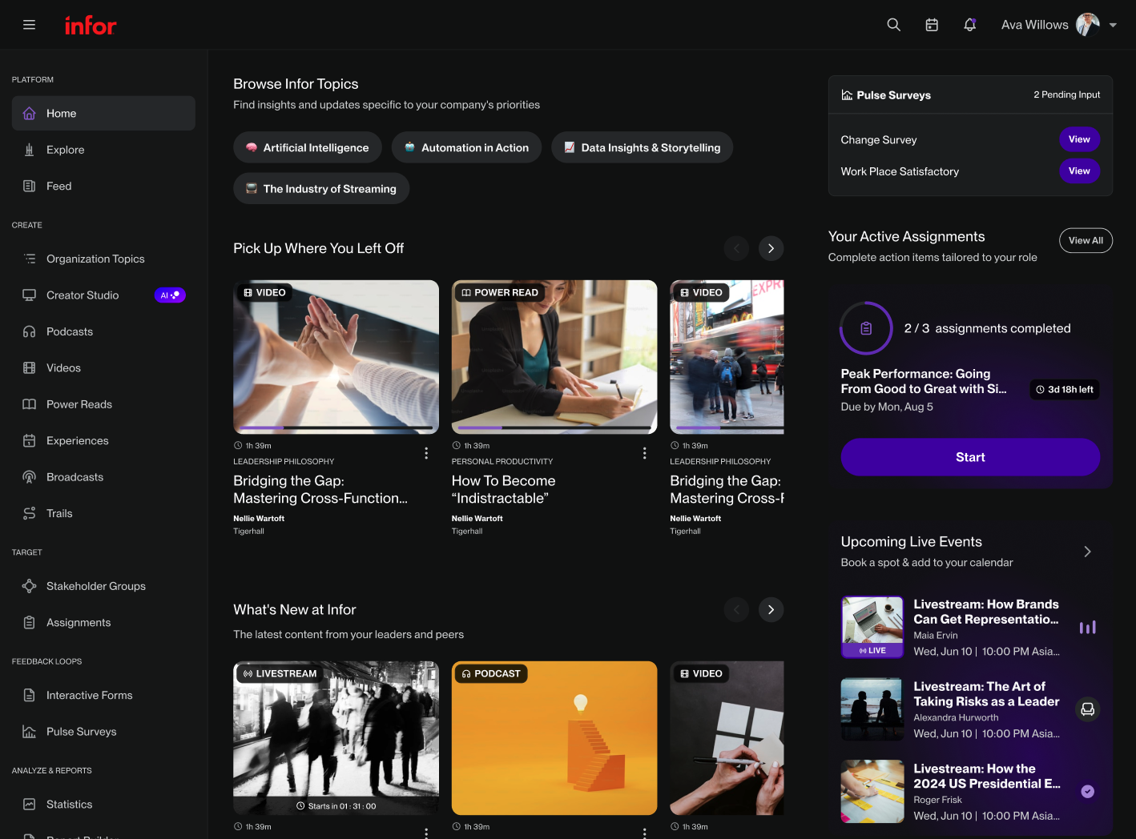Select the Artificial Intelligence topic chip
Image resolution: width=1136 pixels, height=839 pixels.
pyautogui.click(x=308, y=147)
